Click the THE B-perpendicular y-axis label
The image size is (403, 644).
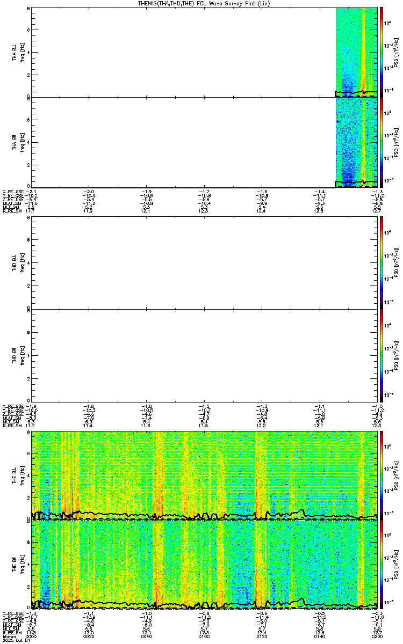[x=15, y=475]
